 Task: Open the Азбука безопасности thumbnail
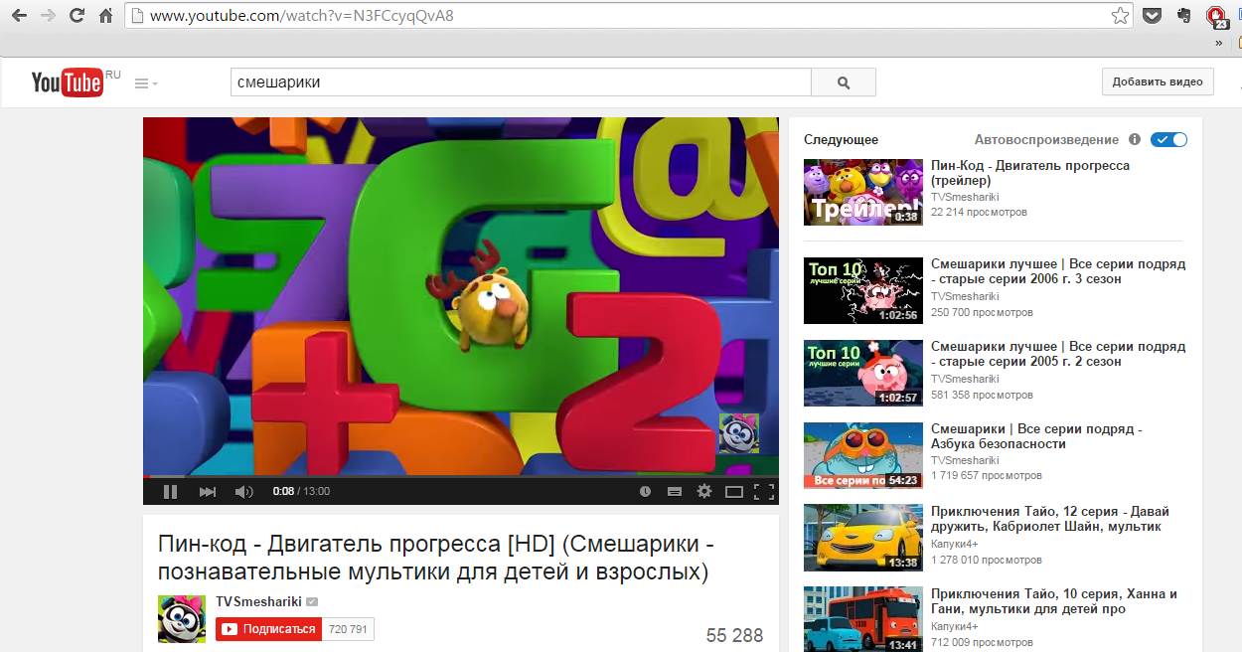tap(862, 456)
